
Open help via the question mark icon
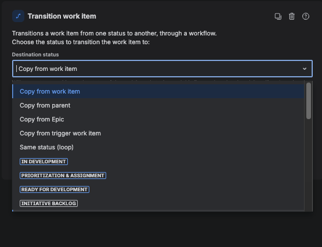(306, 16)
